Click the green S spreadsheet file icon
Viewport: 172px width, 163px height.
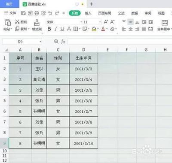click(25, 4)
